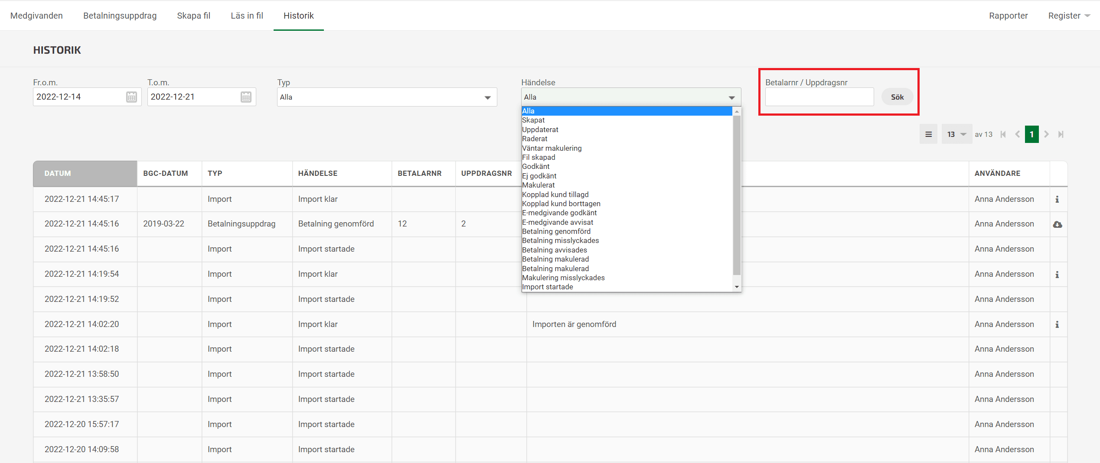Screen dimensions: 1100x463
Task: Click info icon for 14:02:20 Import klar row
Action: coord(1057,324)
